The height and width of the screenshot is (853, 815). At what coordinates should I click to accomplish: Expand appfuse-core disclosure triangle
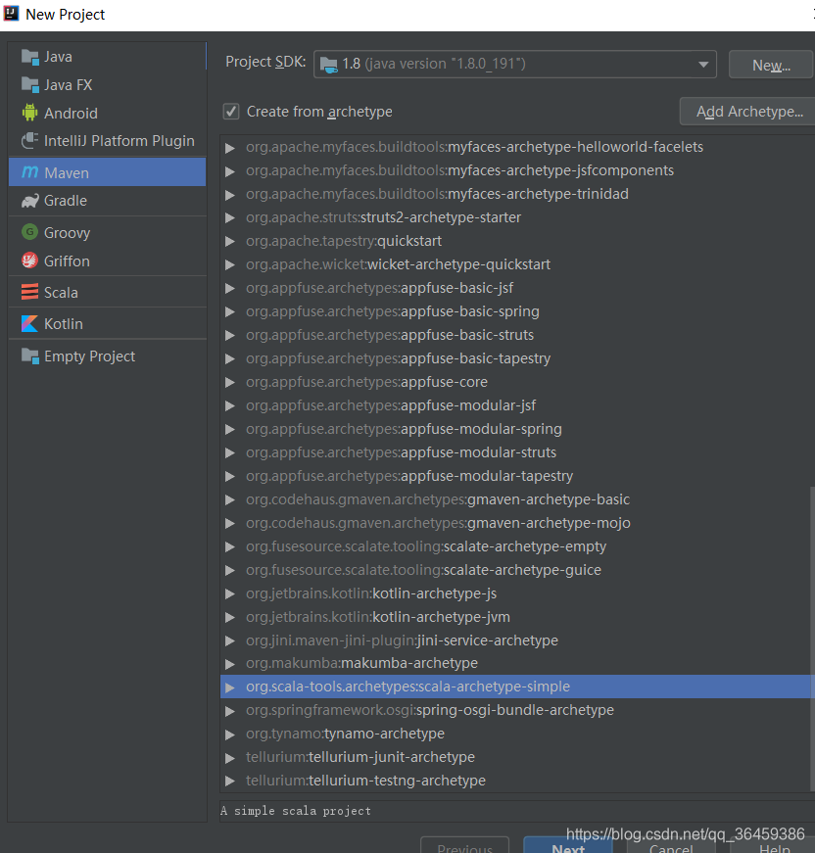pos(230,383)
